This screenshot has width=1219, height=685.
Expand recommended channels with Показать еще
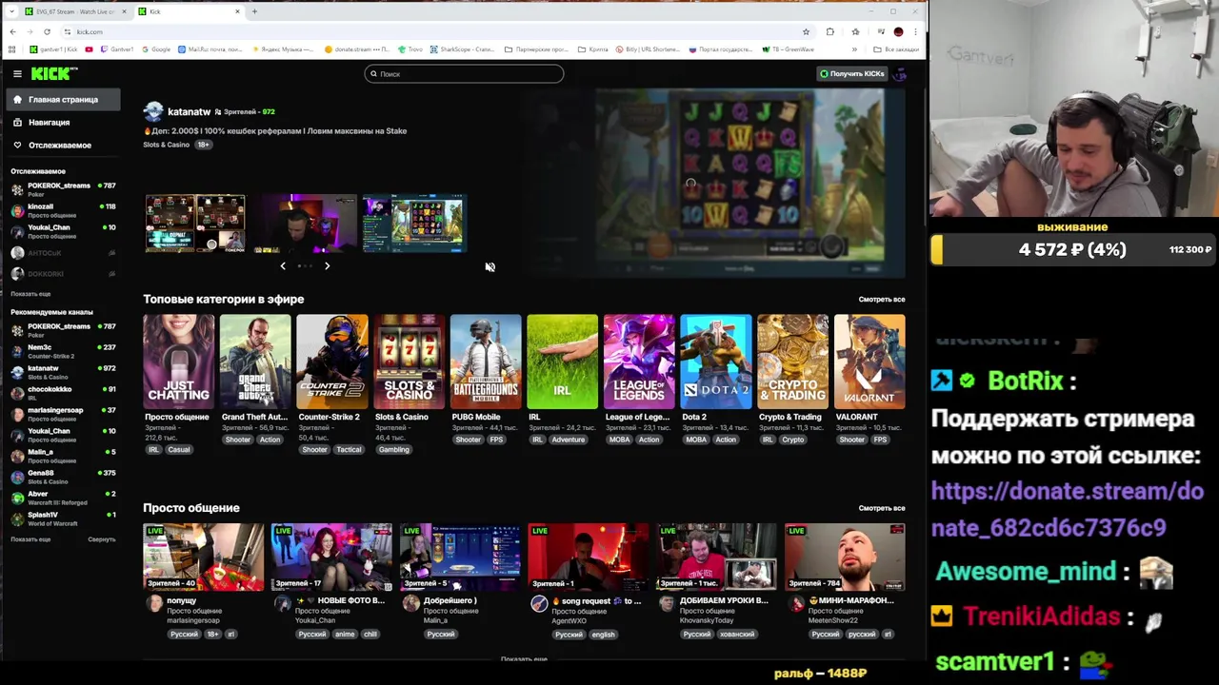(x=30, y=539)
